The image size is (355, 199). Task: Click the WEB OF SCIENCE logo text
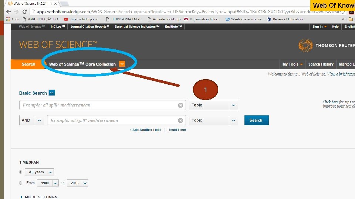pyautogui.click(x=58, y=45)
